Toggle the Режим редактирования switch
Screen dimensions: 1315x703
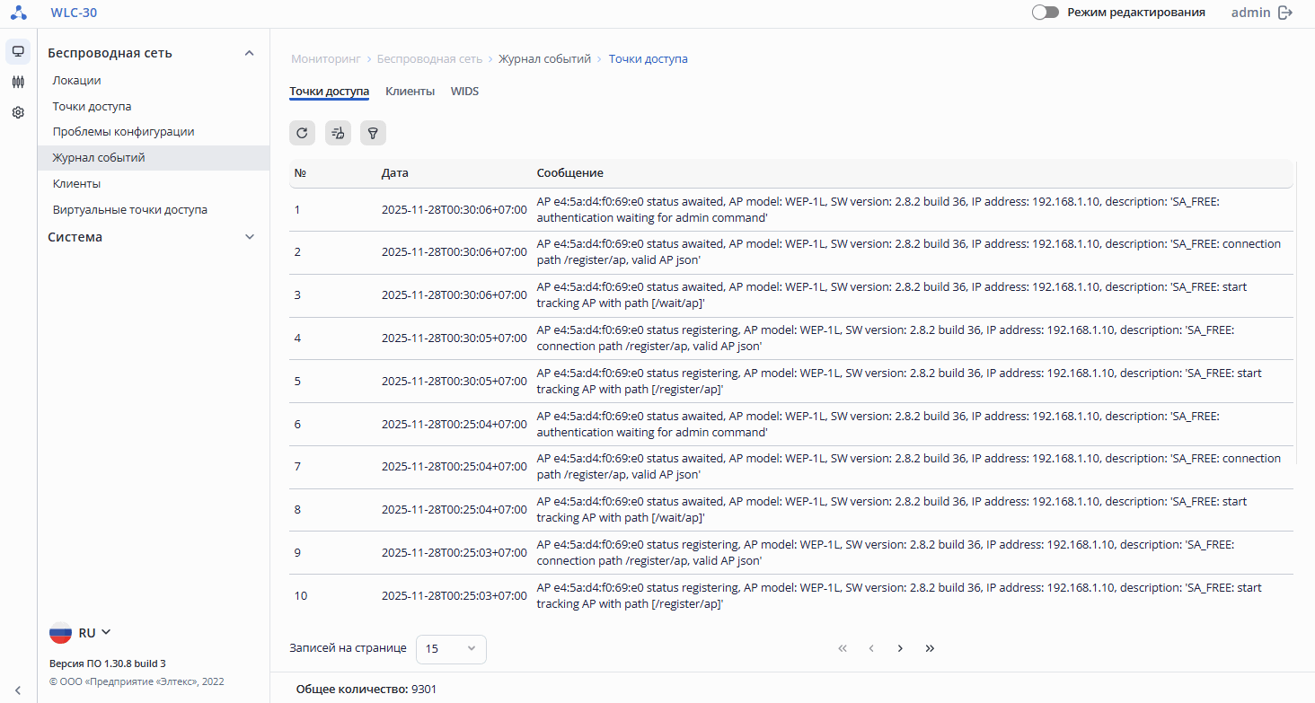(1046, 13)
